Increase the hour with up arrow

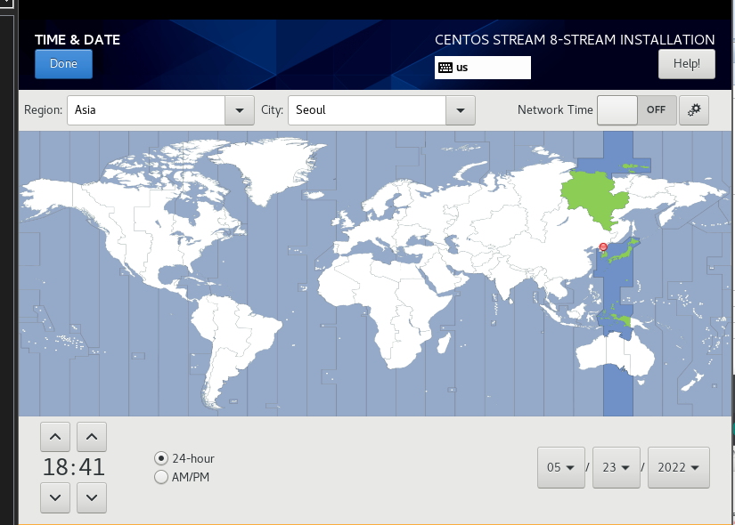55,437
